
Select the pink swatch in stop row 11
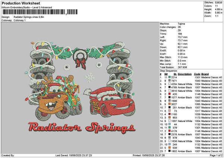(x=169, y=111)
